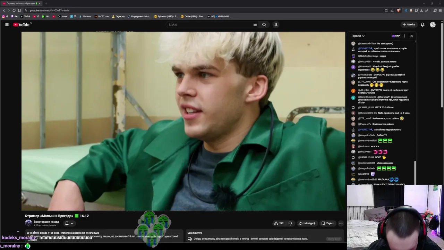Click browser forward arrow
This screenshot has height=250, width=444.
tap(9, 10)
